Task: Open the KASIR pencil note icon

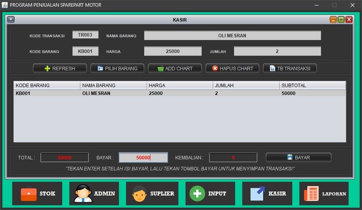Action: [x=258, y=194]
